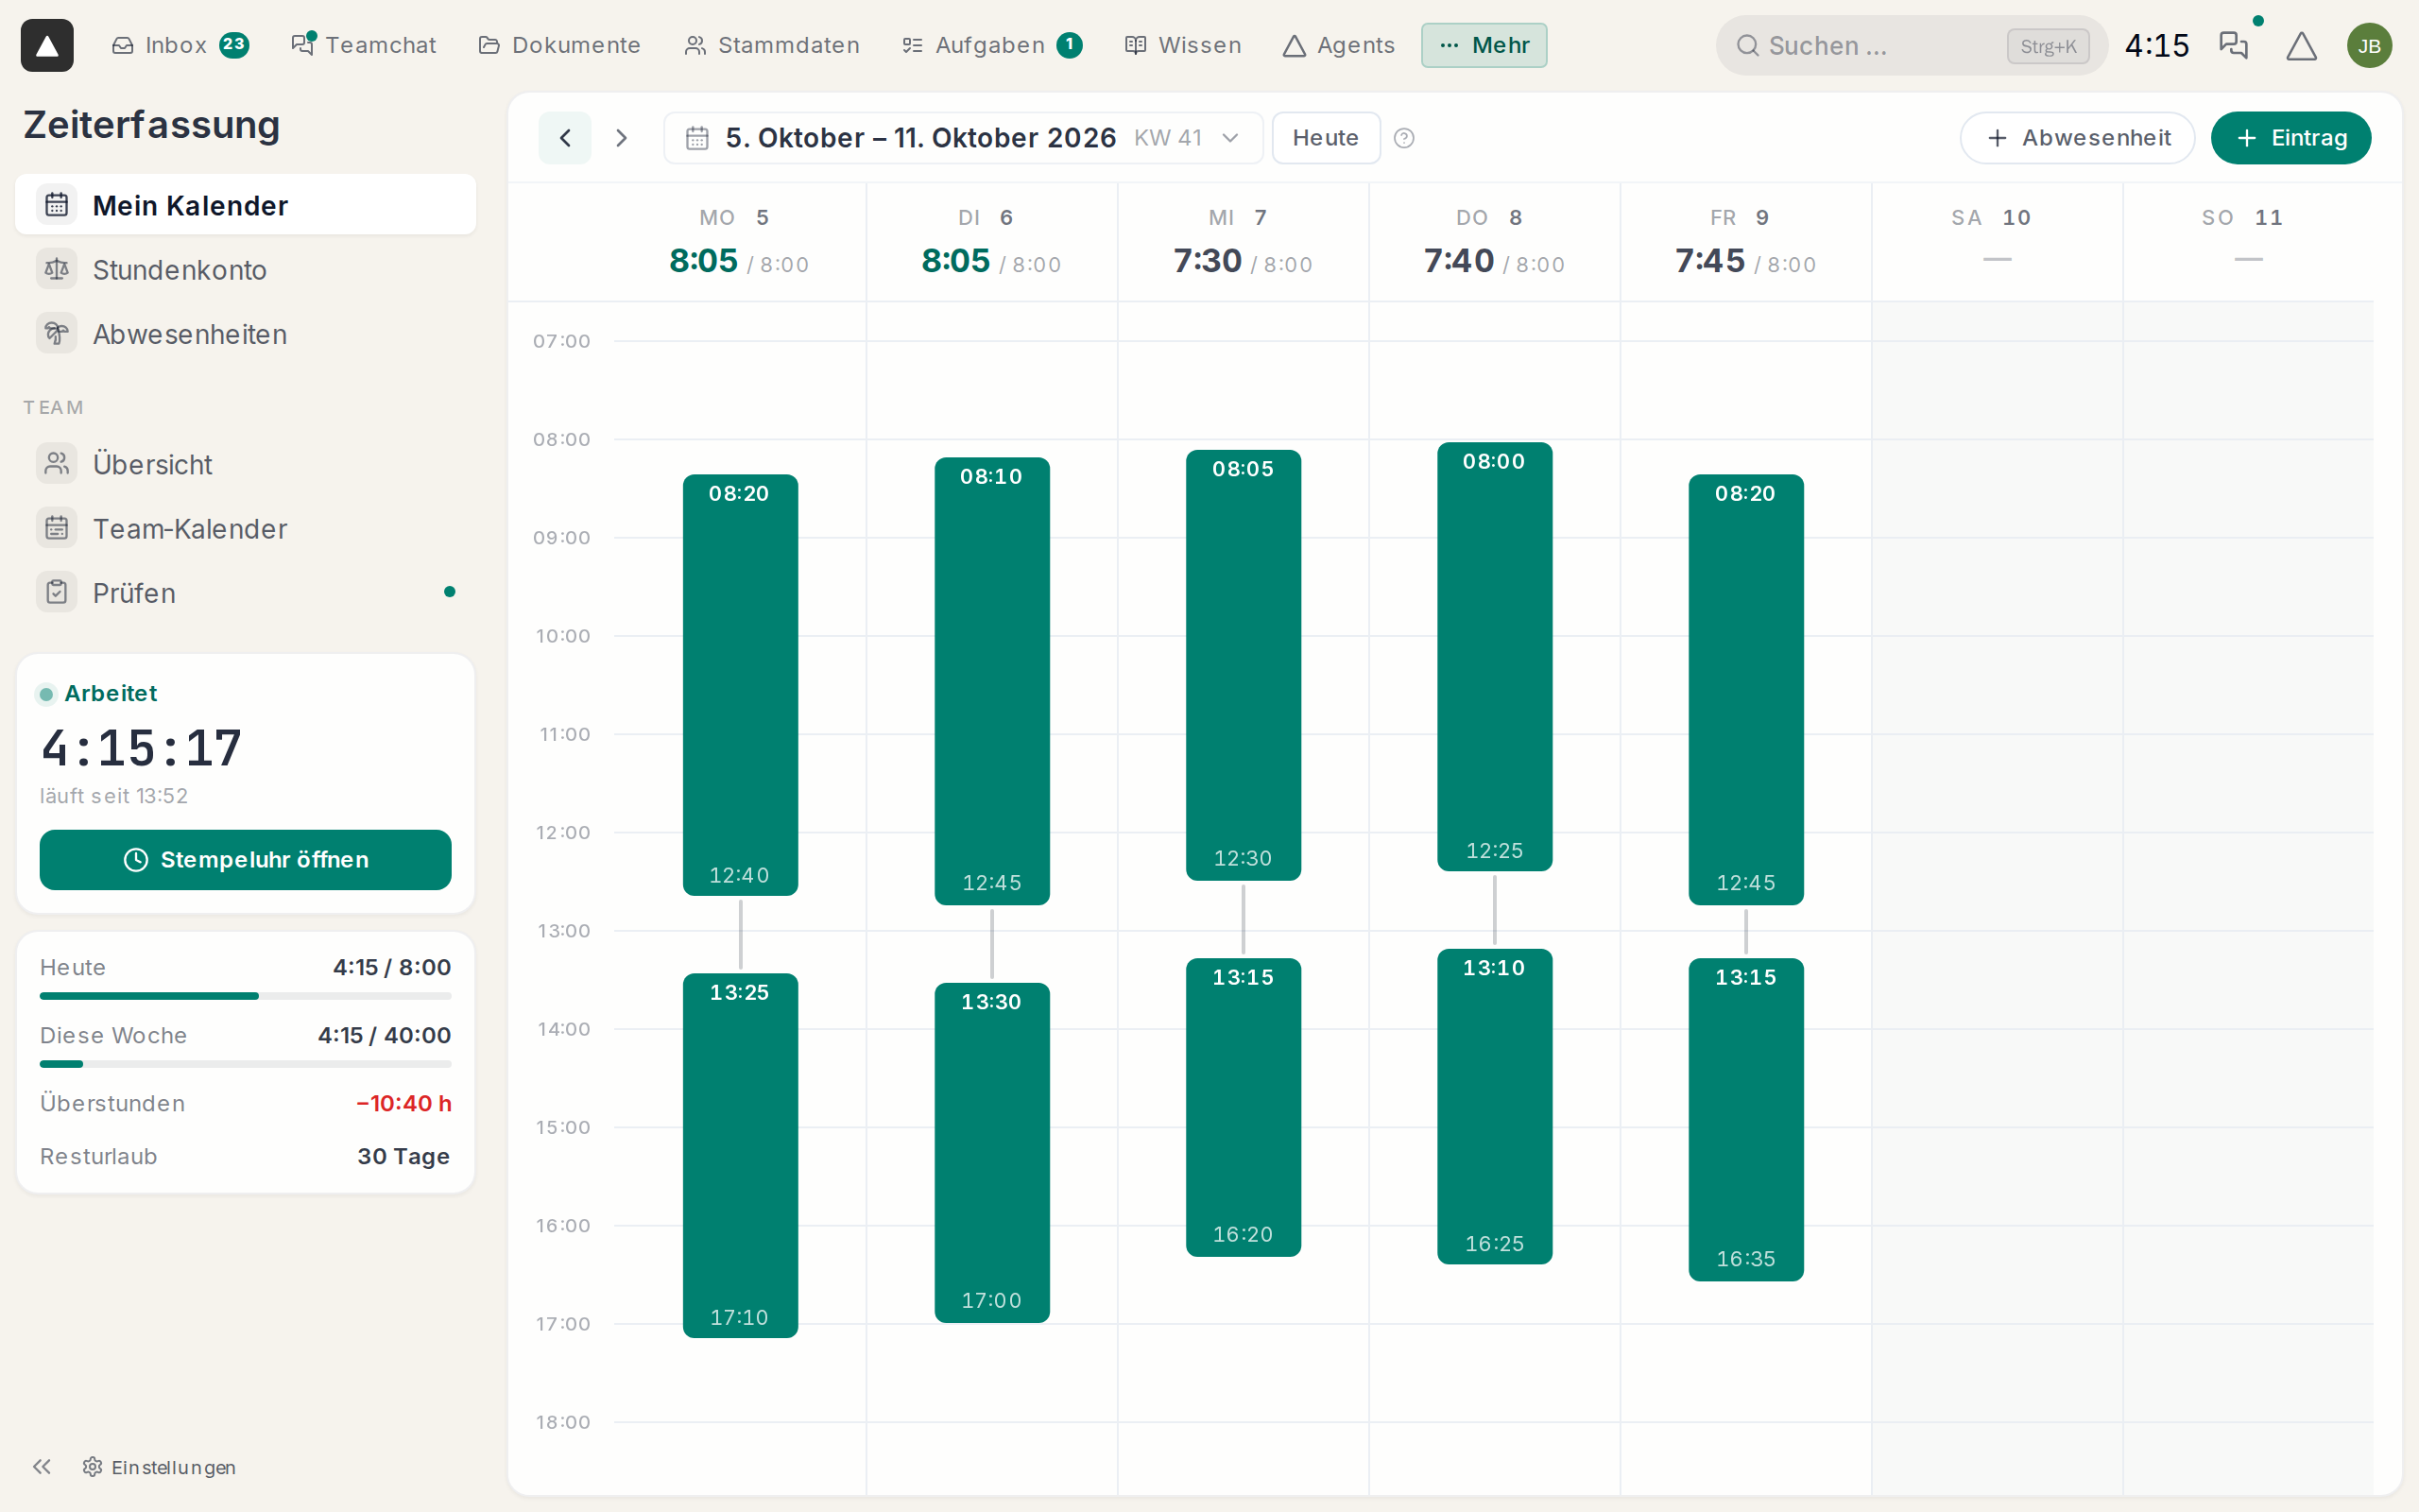The width and height of the screenshot is (2419, 1512).
Task: Go to next week arrow
Action: pos(621,138)
